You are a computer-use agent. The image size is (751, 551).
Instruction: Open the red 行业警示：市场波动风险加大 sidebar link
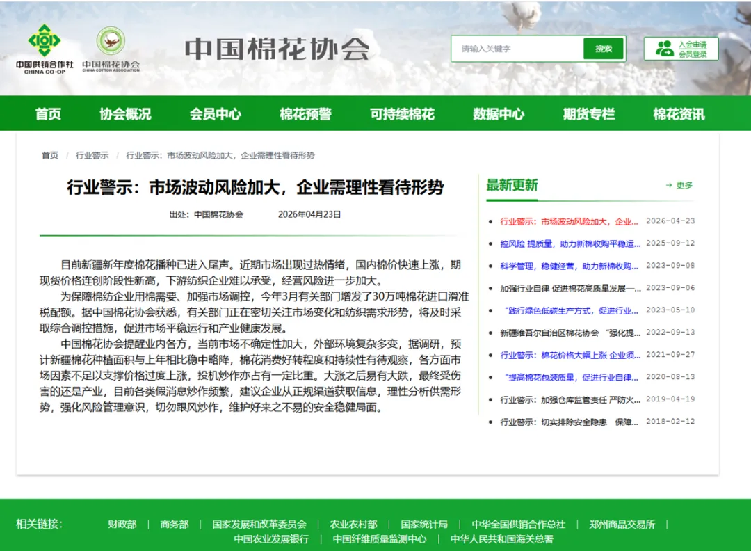(x=569, y=221)
